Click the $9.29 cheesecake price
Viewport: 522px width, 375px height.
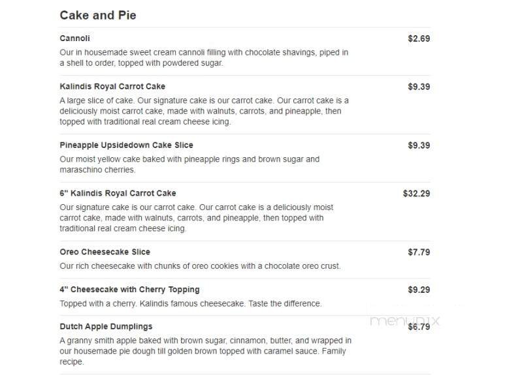419,290
